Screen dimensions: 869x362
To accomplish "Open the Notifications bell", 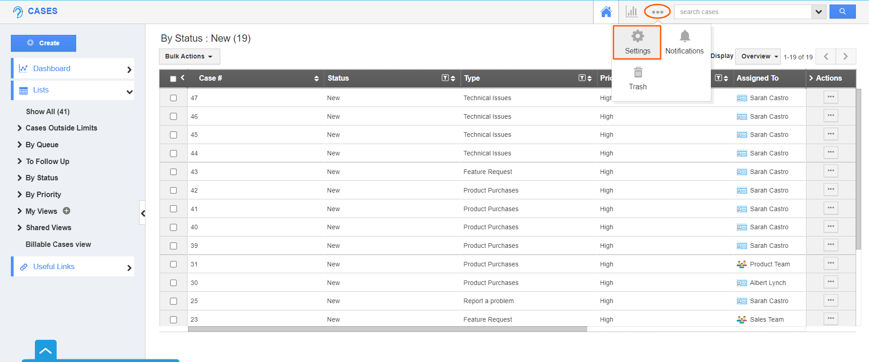I will pos(684,42).
